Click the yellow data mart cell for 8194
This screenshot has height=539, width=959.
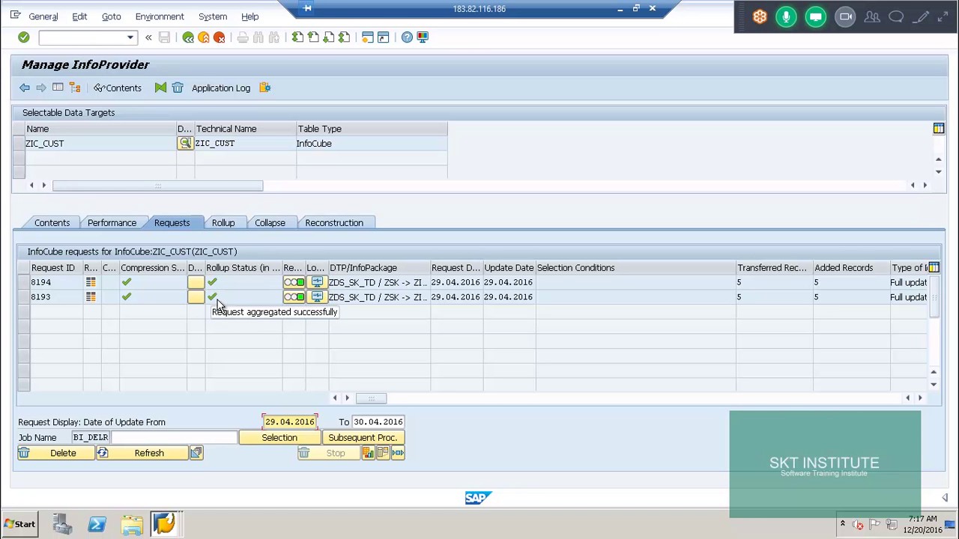click(196, 283)
